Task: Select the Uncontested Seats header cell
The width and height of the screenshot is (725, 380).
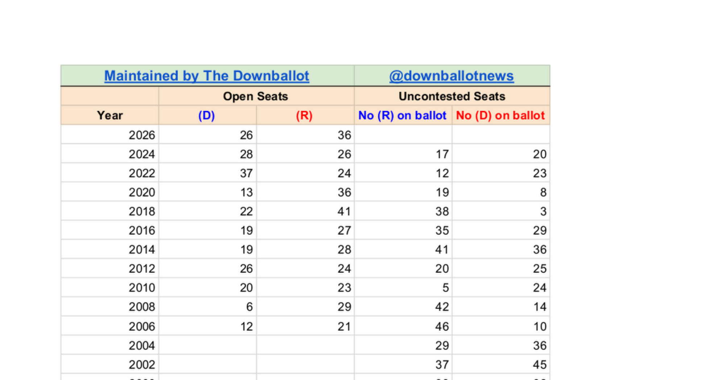Action: [x=452, y=96]
